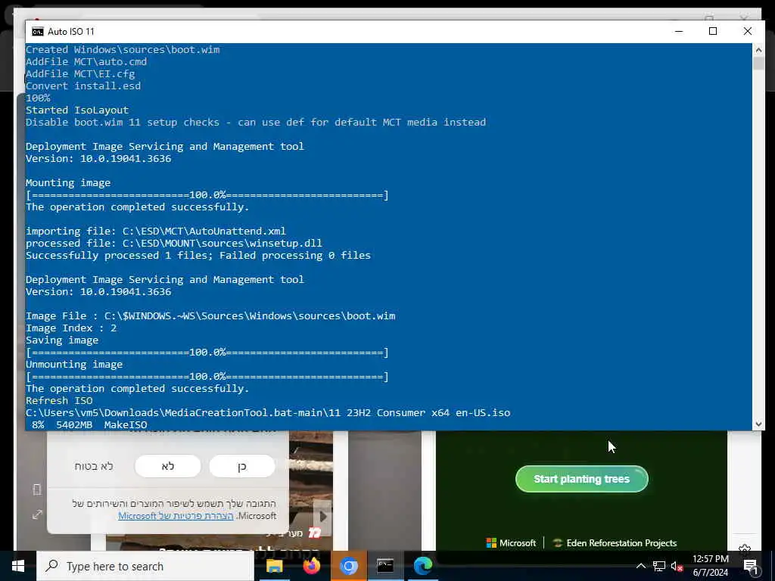Click the ISO output path line ending en-US.iso
This screenshot has height=581, width=775.
tap(268, 412)
